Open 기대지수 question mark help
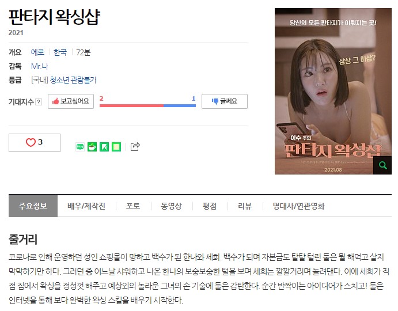Image resolution: width=398 pixels, height=311 pixels. point(39,102)
